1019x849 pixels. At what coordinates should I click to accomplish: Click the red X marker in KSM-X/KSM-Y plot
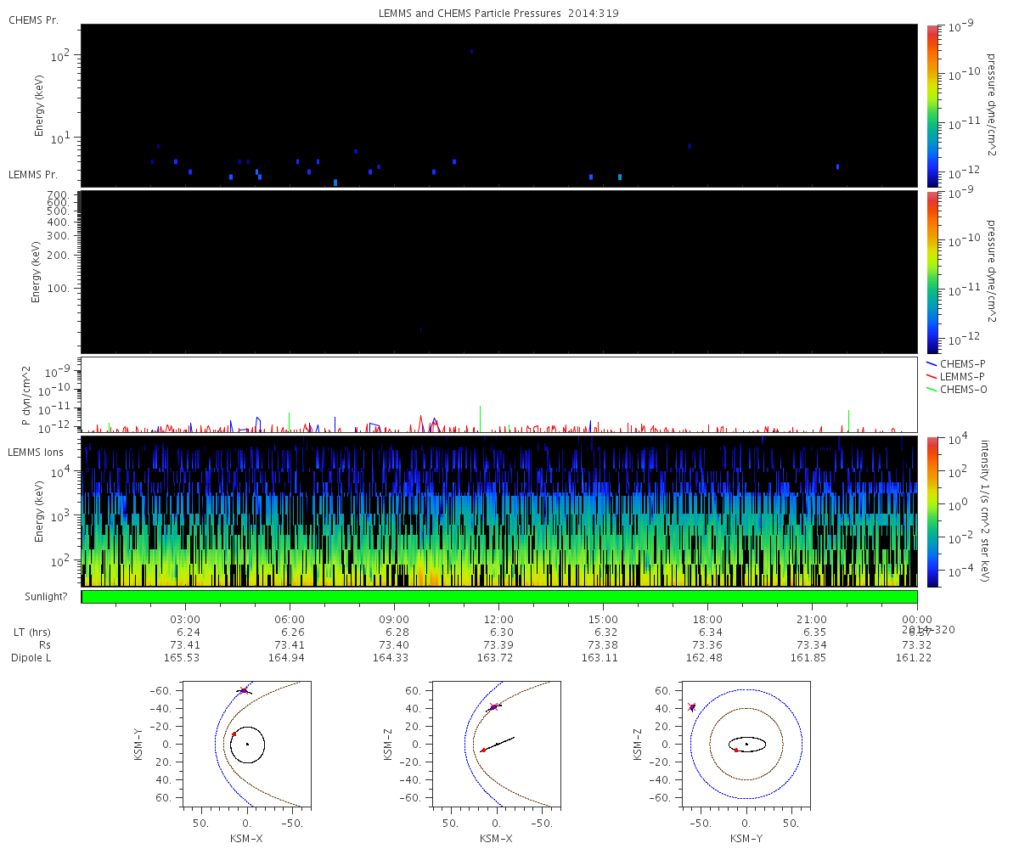click(244, 690)
